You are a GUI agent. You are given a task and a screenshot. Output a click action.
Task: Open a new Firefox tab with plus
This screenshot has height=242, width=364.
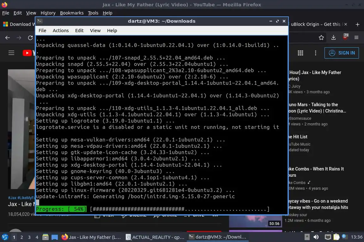click(x=357, y=24)
